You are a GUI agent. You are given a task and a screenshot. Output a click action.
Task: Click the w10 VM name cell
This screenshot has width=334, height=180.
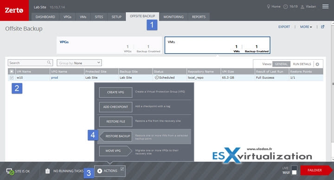pyautogui.click(x=33, y=78)
